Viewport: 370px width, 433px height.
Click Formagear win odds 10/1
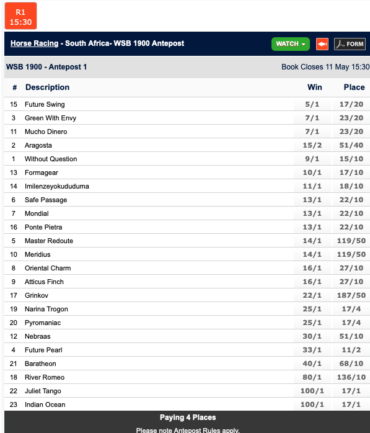(312, 172)
